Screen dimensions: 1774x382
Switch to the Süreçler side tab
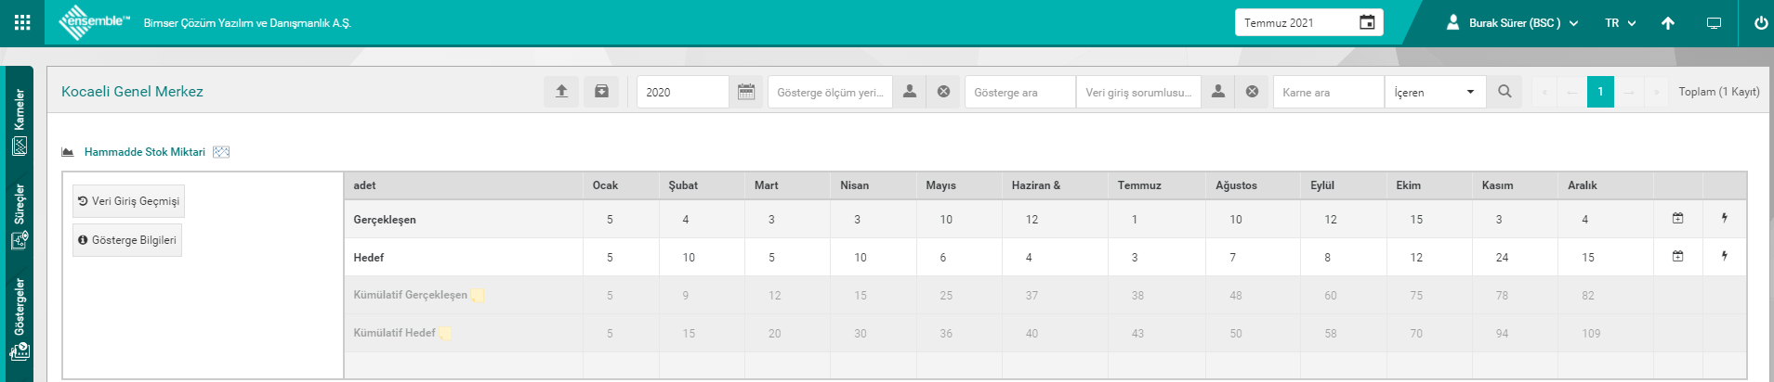20,216
